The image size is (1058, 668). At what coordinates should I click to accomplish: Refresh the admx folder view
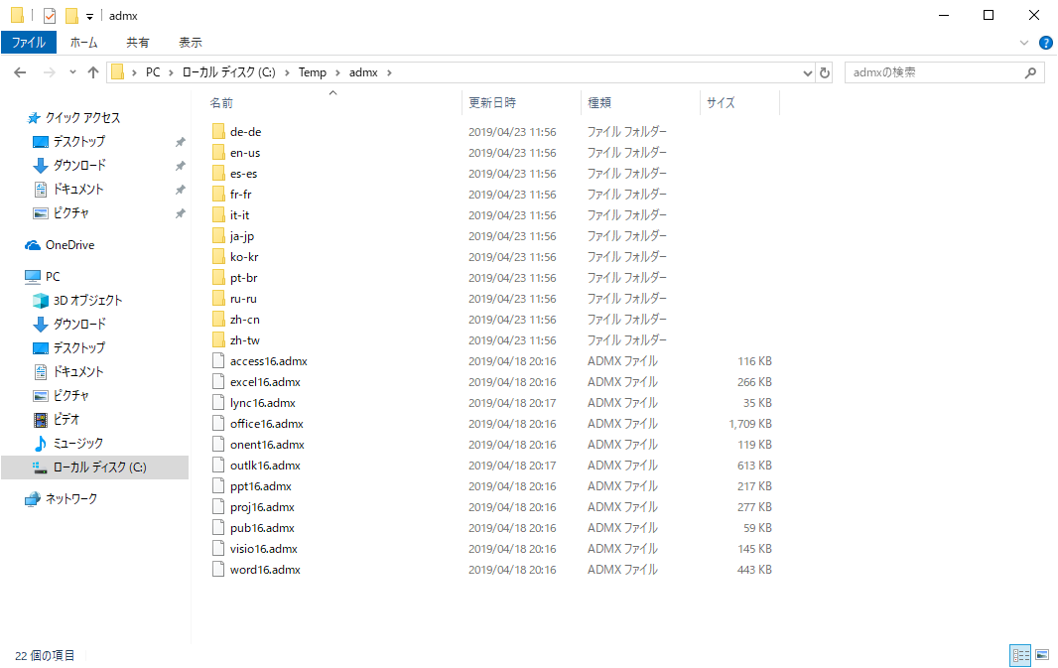coord(825,72)
